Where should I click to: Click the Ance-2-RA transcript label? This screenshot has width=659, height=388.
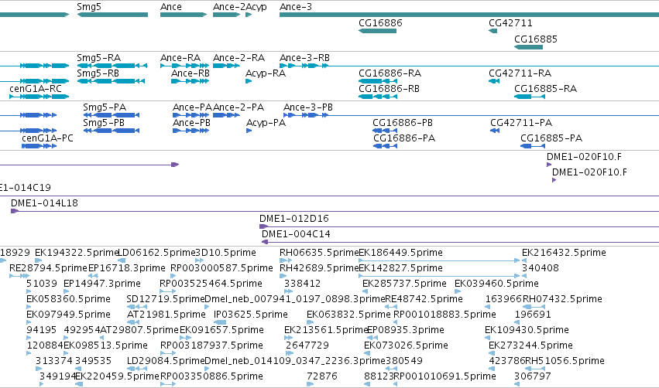[239, 57]
